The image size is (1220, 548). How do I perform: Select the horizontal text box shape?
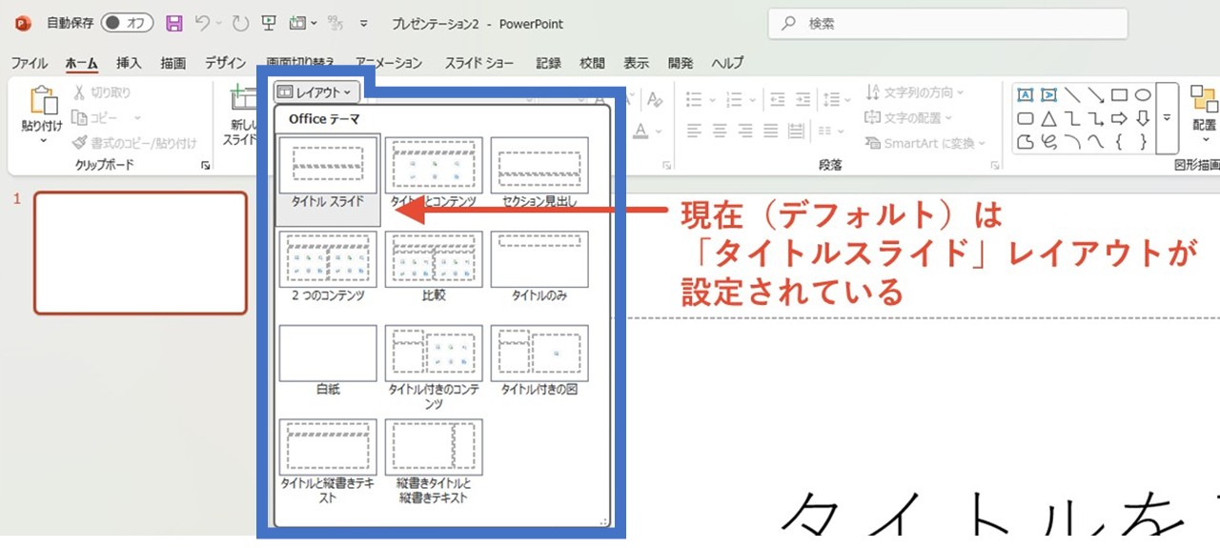(1026, 94)
